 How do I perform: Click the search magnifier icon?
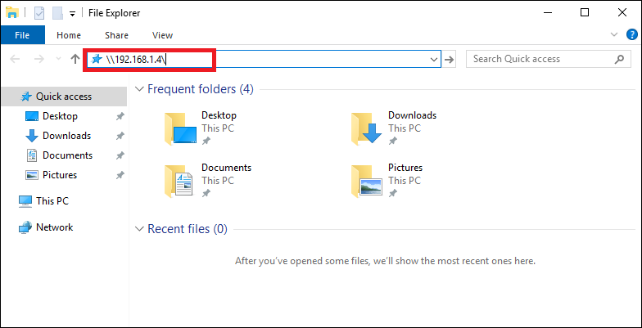(x=618, y=59)
